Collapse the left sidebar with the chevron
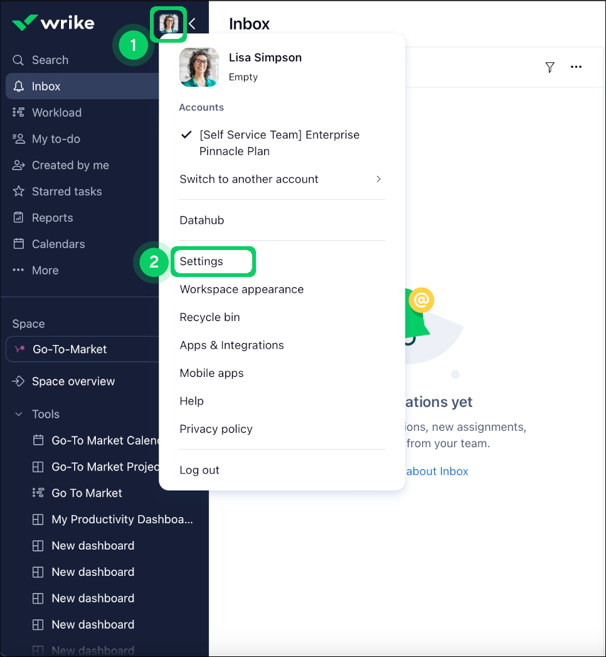 tap(191, 23)
